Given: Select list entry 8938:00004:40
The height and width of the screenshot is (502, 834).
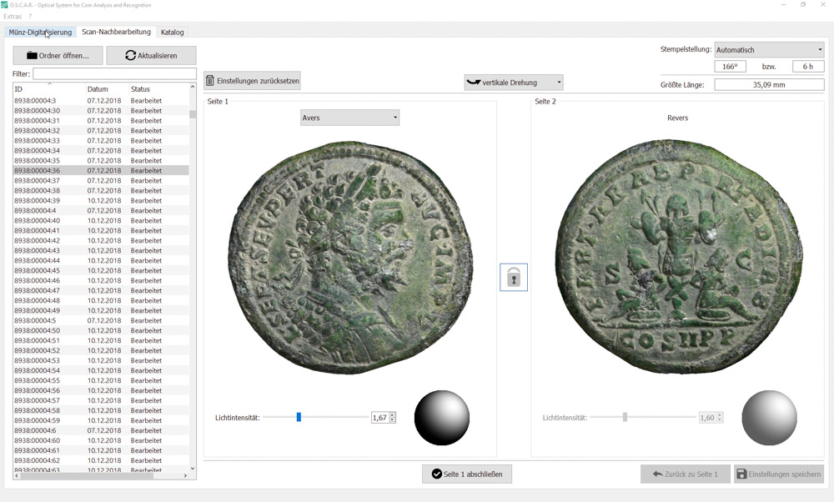Looking at the screenshot, I should 38,221.
